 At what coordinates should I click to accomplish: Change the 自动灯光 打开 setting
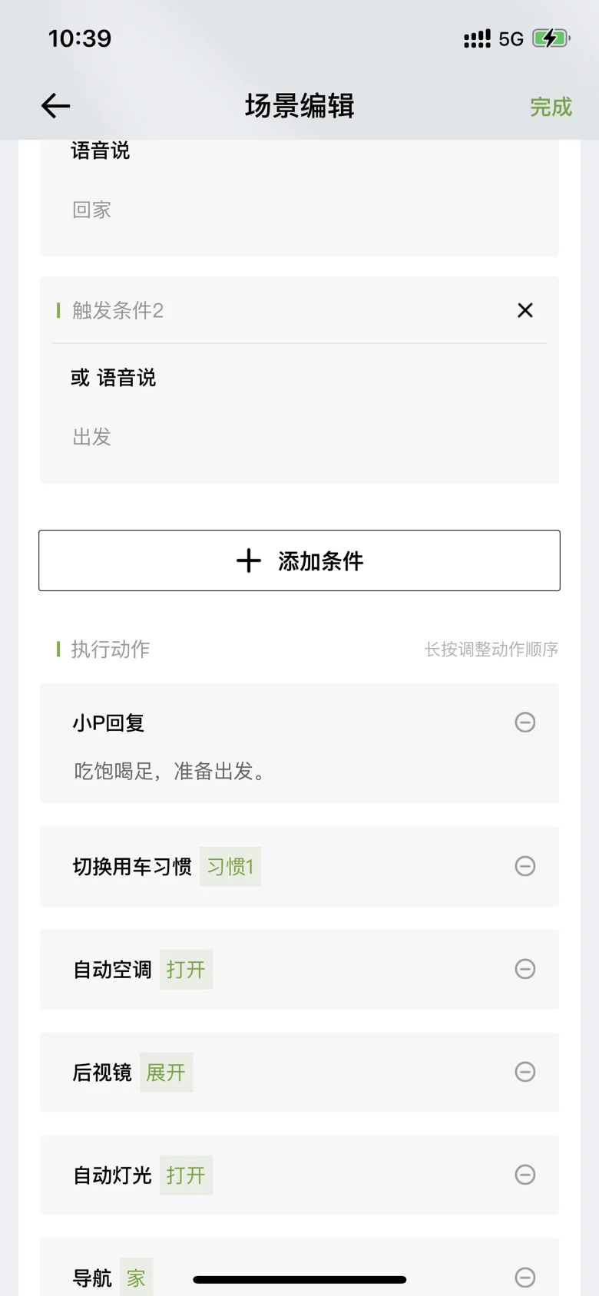[x=186, y=1175]
